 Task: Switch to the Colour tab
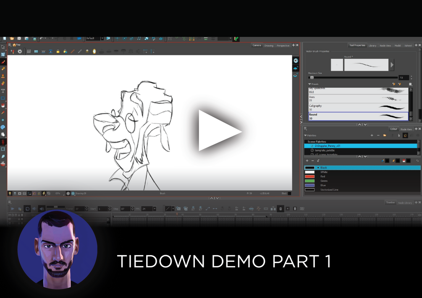393,129
